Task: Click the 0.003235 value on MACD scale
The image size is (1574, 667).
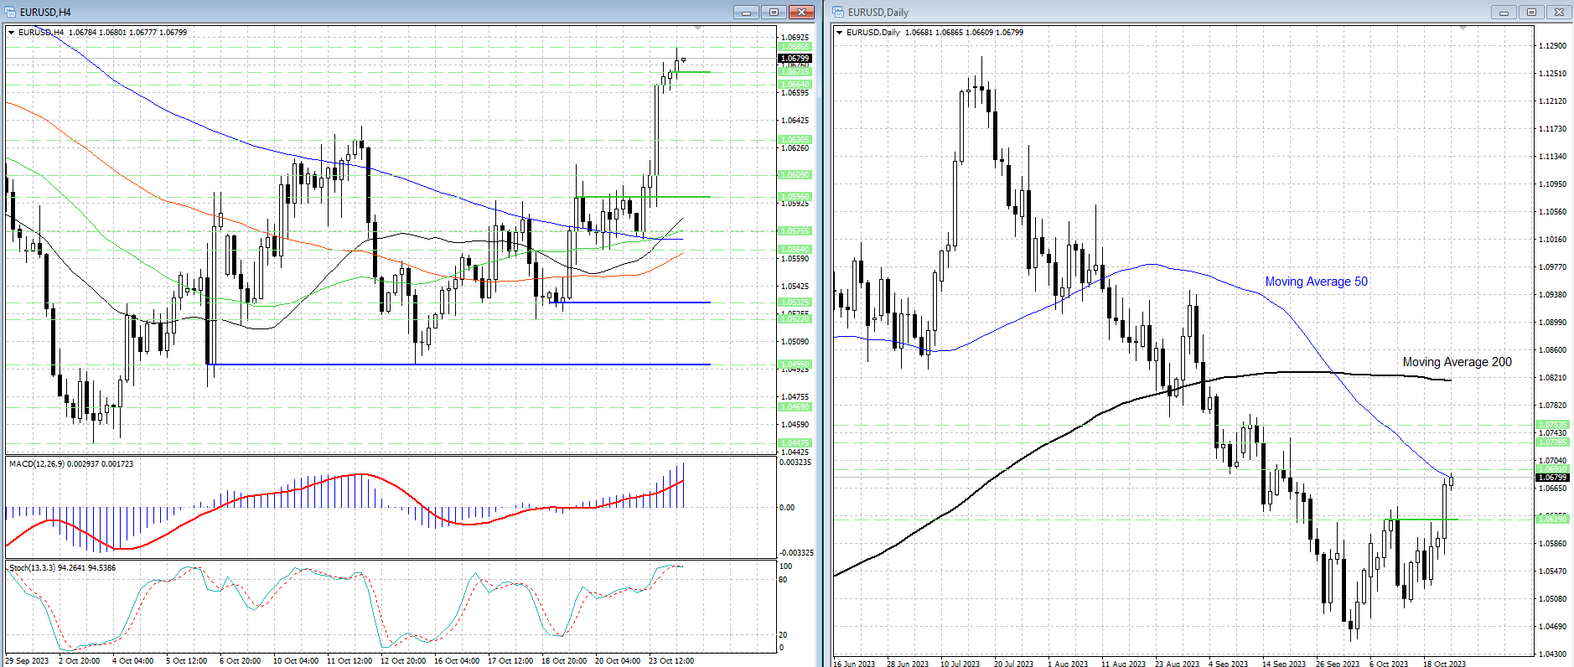Action: pyautogui.click(x=795, y=463)
